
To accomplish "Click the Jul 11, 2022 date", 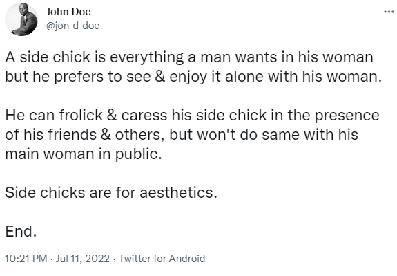I will click(83, 259).
